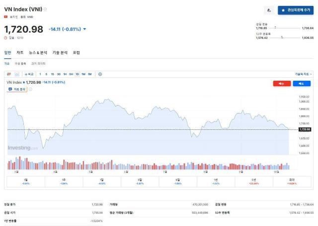Screen dimensions: 318x226
Task: Switch to the 포럼 (Forum) tab
Action: [76, 53]
